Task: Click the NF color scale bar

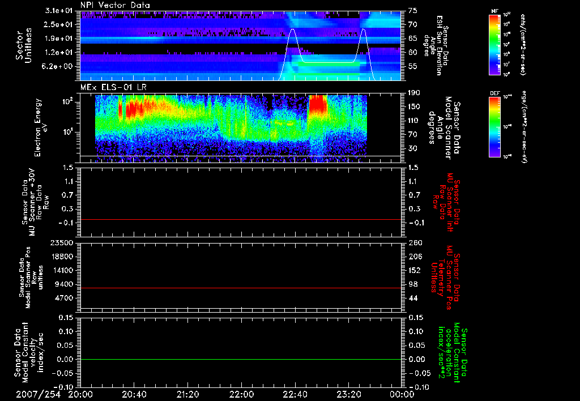Action: [494, 45]
